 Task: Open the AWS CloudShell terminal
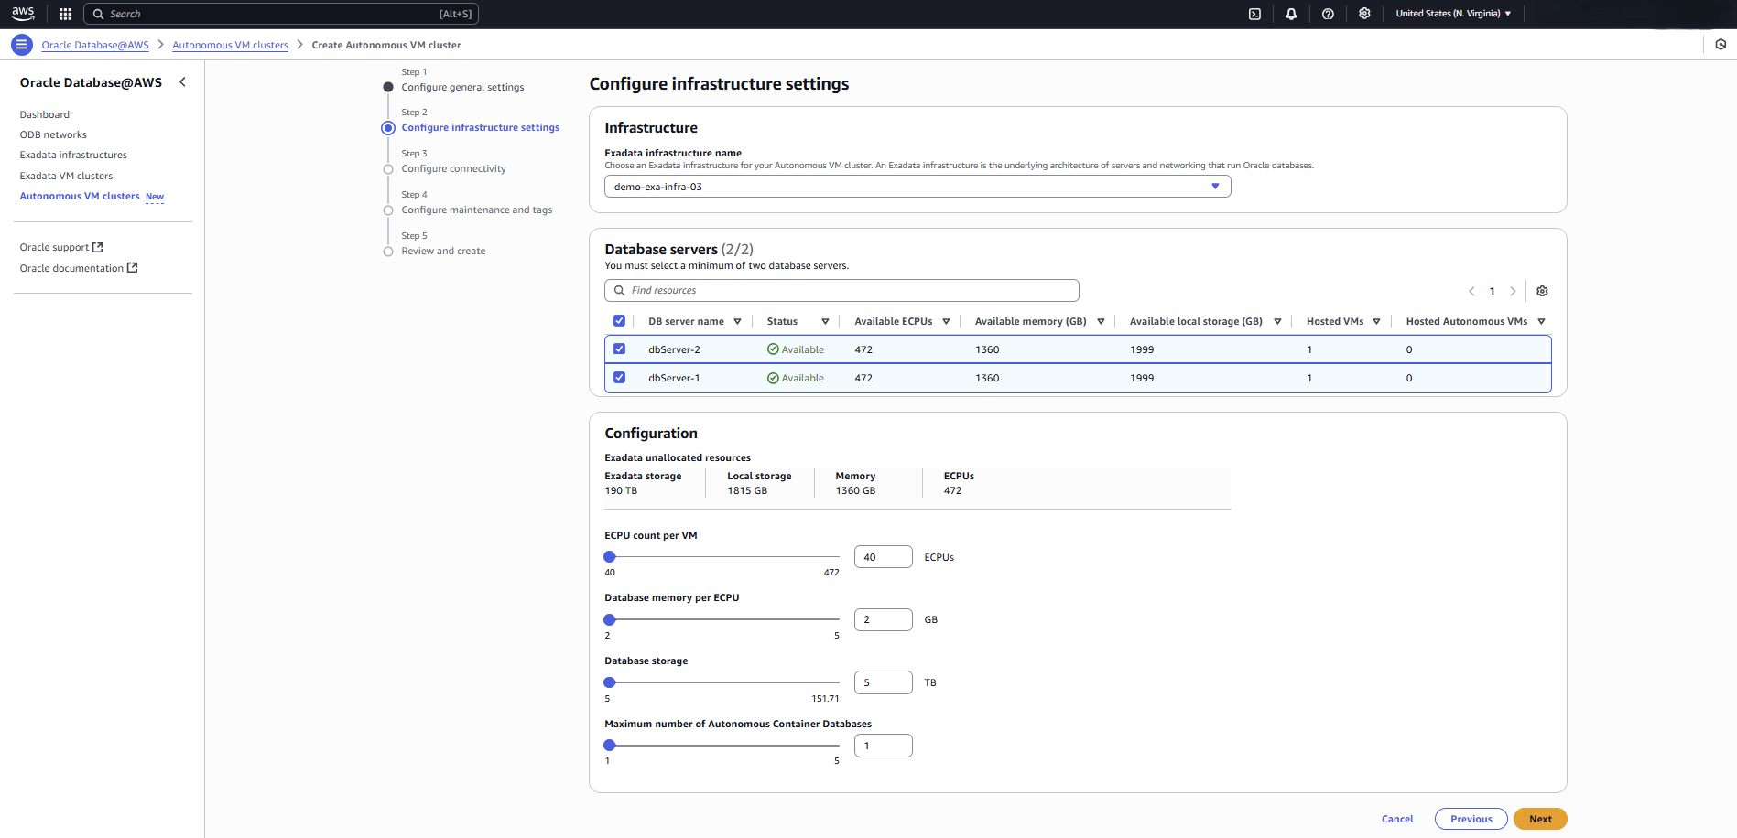(1254, 14)
